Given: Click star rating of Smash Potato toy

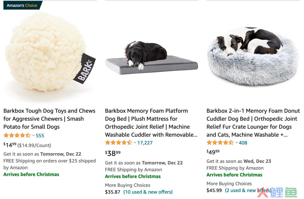Looking at the screenshot, I should tap(17, 135).
